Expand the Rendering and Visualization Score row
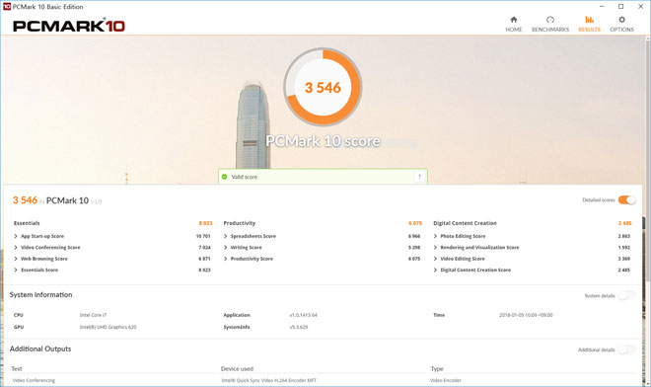Screen dimensions: 651x387 (532, 248)
